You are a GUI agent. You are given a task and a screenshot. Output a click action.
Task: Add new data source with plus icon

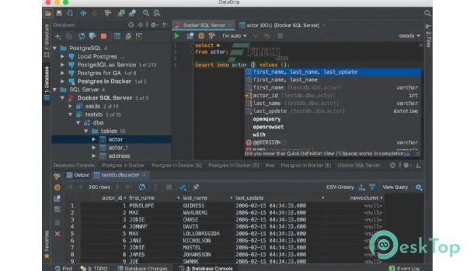pos(58,37)
